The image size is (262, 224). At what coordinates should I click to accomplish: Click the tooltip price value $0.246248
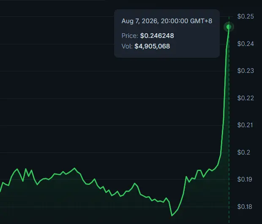tap(157, 36)
